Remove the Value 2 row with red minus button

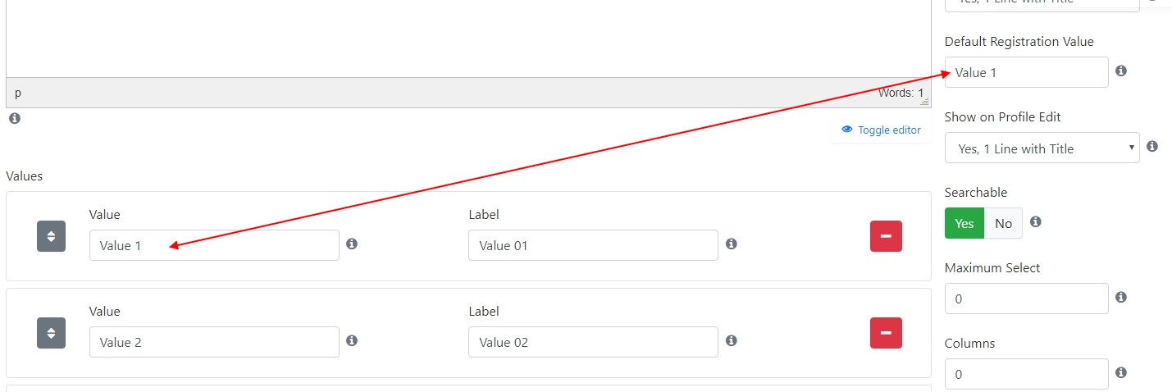point(886,333)
